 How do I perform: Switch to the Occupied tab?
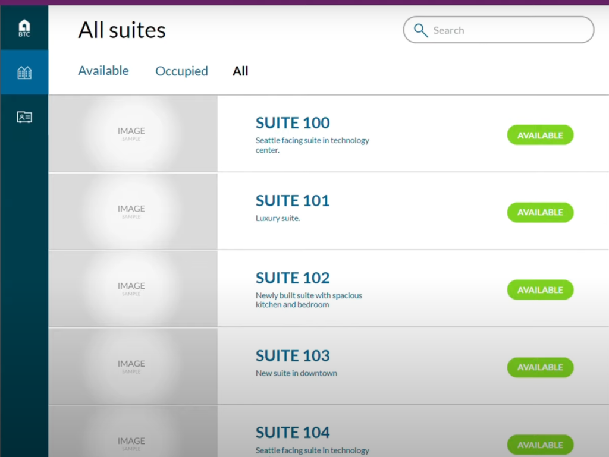click(181, 71)
